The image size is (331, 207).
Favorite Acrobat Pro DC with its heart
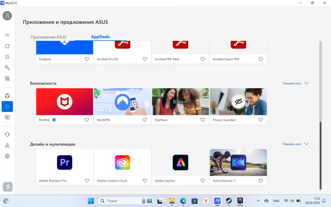(x=145, y=59)
